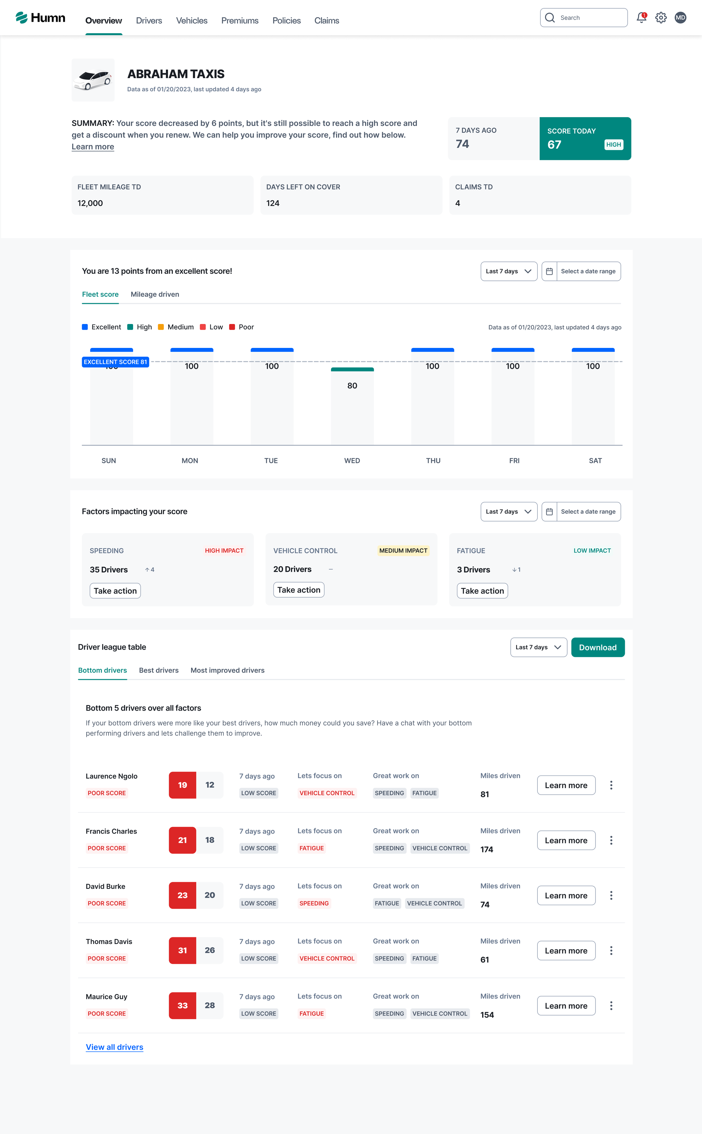702x1134 pixels.
Task: Click the MD user avatar
Action: (x=680, y=18)
